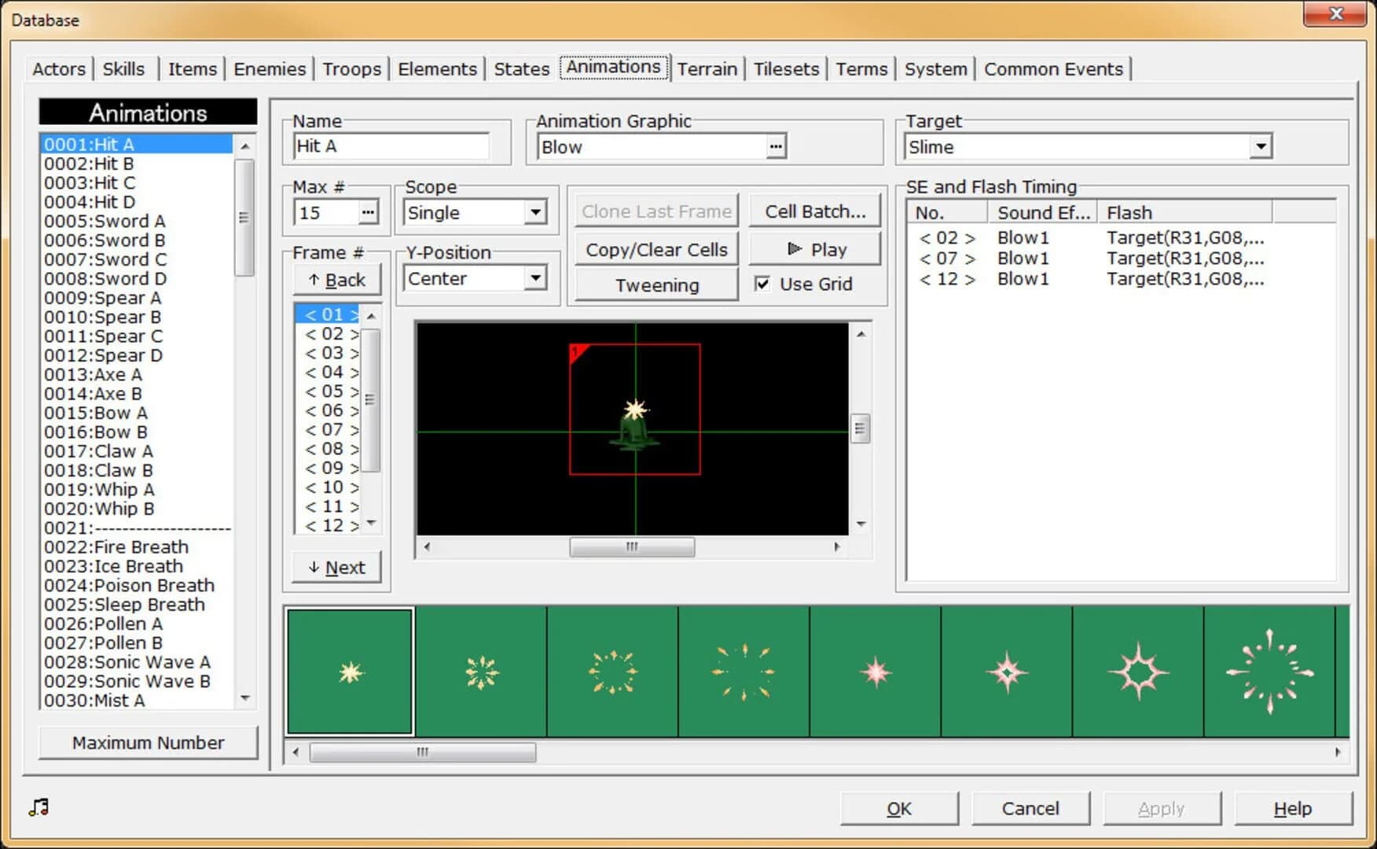Open the Tweening dialog

[x=655, y=285]
